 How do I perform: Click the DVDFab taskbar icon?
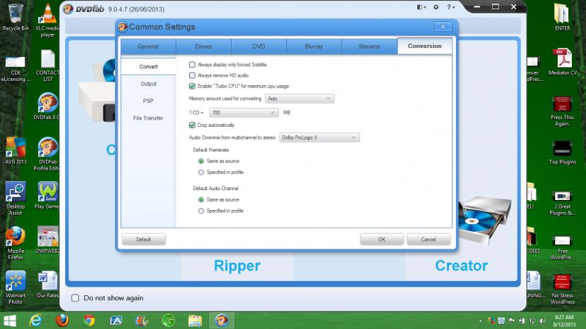click(x=221, y=321)
